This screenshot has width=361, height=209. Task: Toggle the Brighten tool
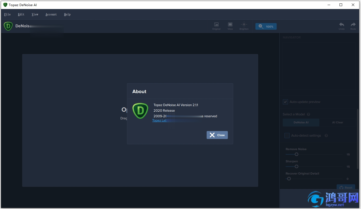(244, 26)
